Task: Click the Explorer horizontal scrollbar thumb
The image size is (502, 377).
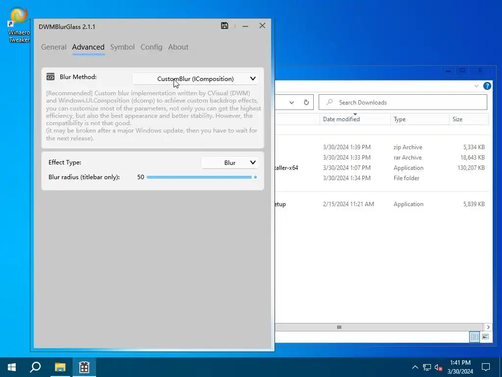Action: (339, 327)
